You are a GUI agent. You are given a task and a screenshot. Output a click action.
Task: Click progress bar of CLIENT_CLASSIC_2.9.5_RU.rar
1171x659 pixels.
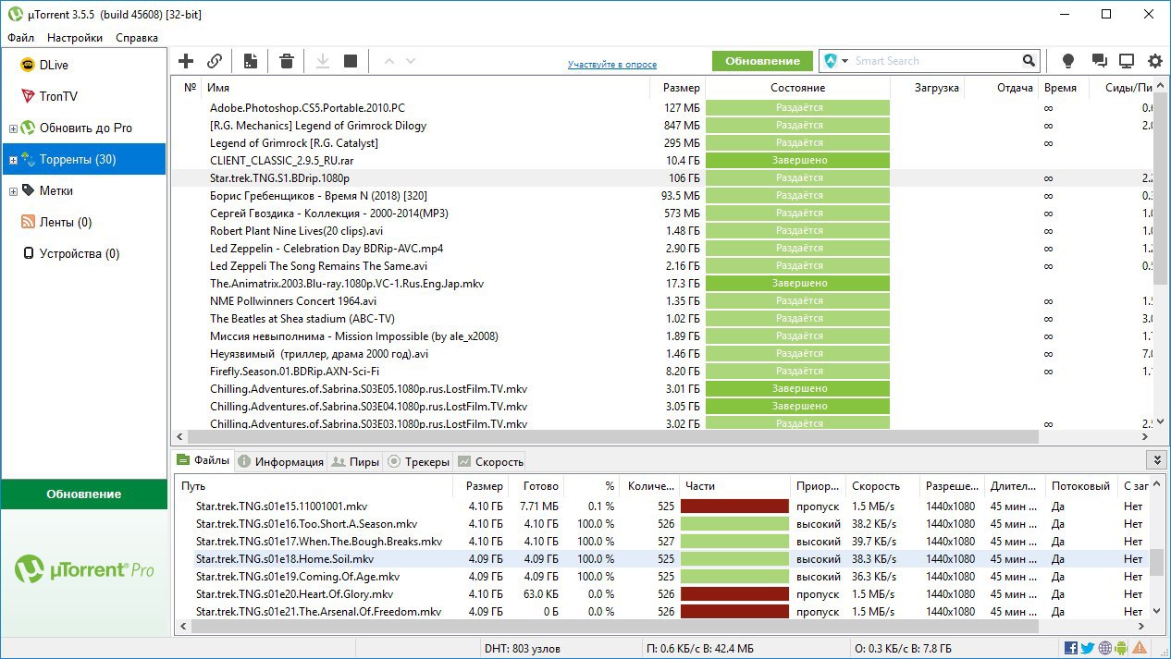click(x=799, y=160)
